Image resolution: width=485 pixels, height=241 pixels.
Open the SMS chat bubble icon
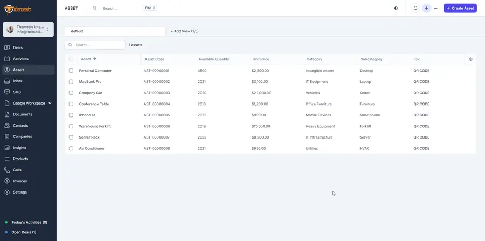click(x=7, y=92)
